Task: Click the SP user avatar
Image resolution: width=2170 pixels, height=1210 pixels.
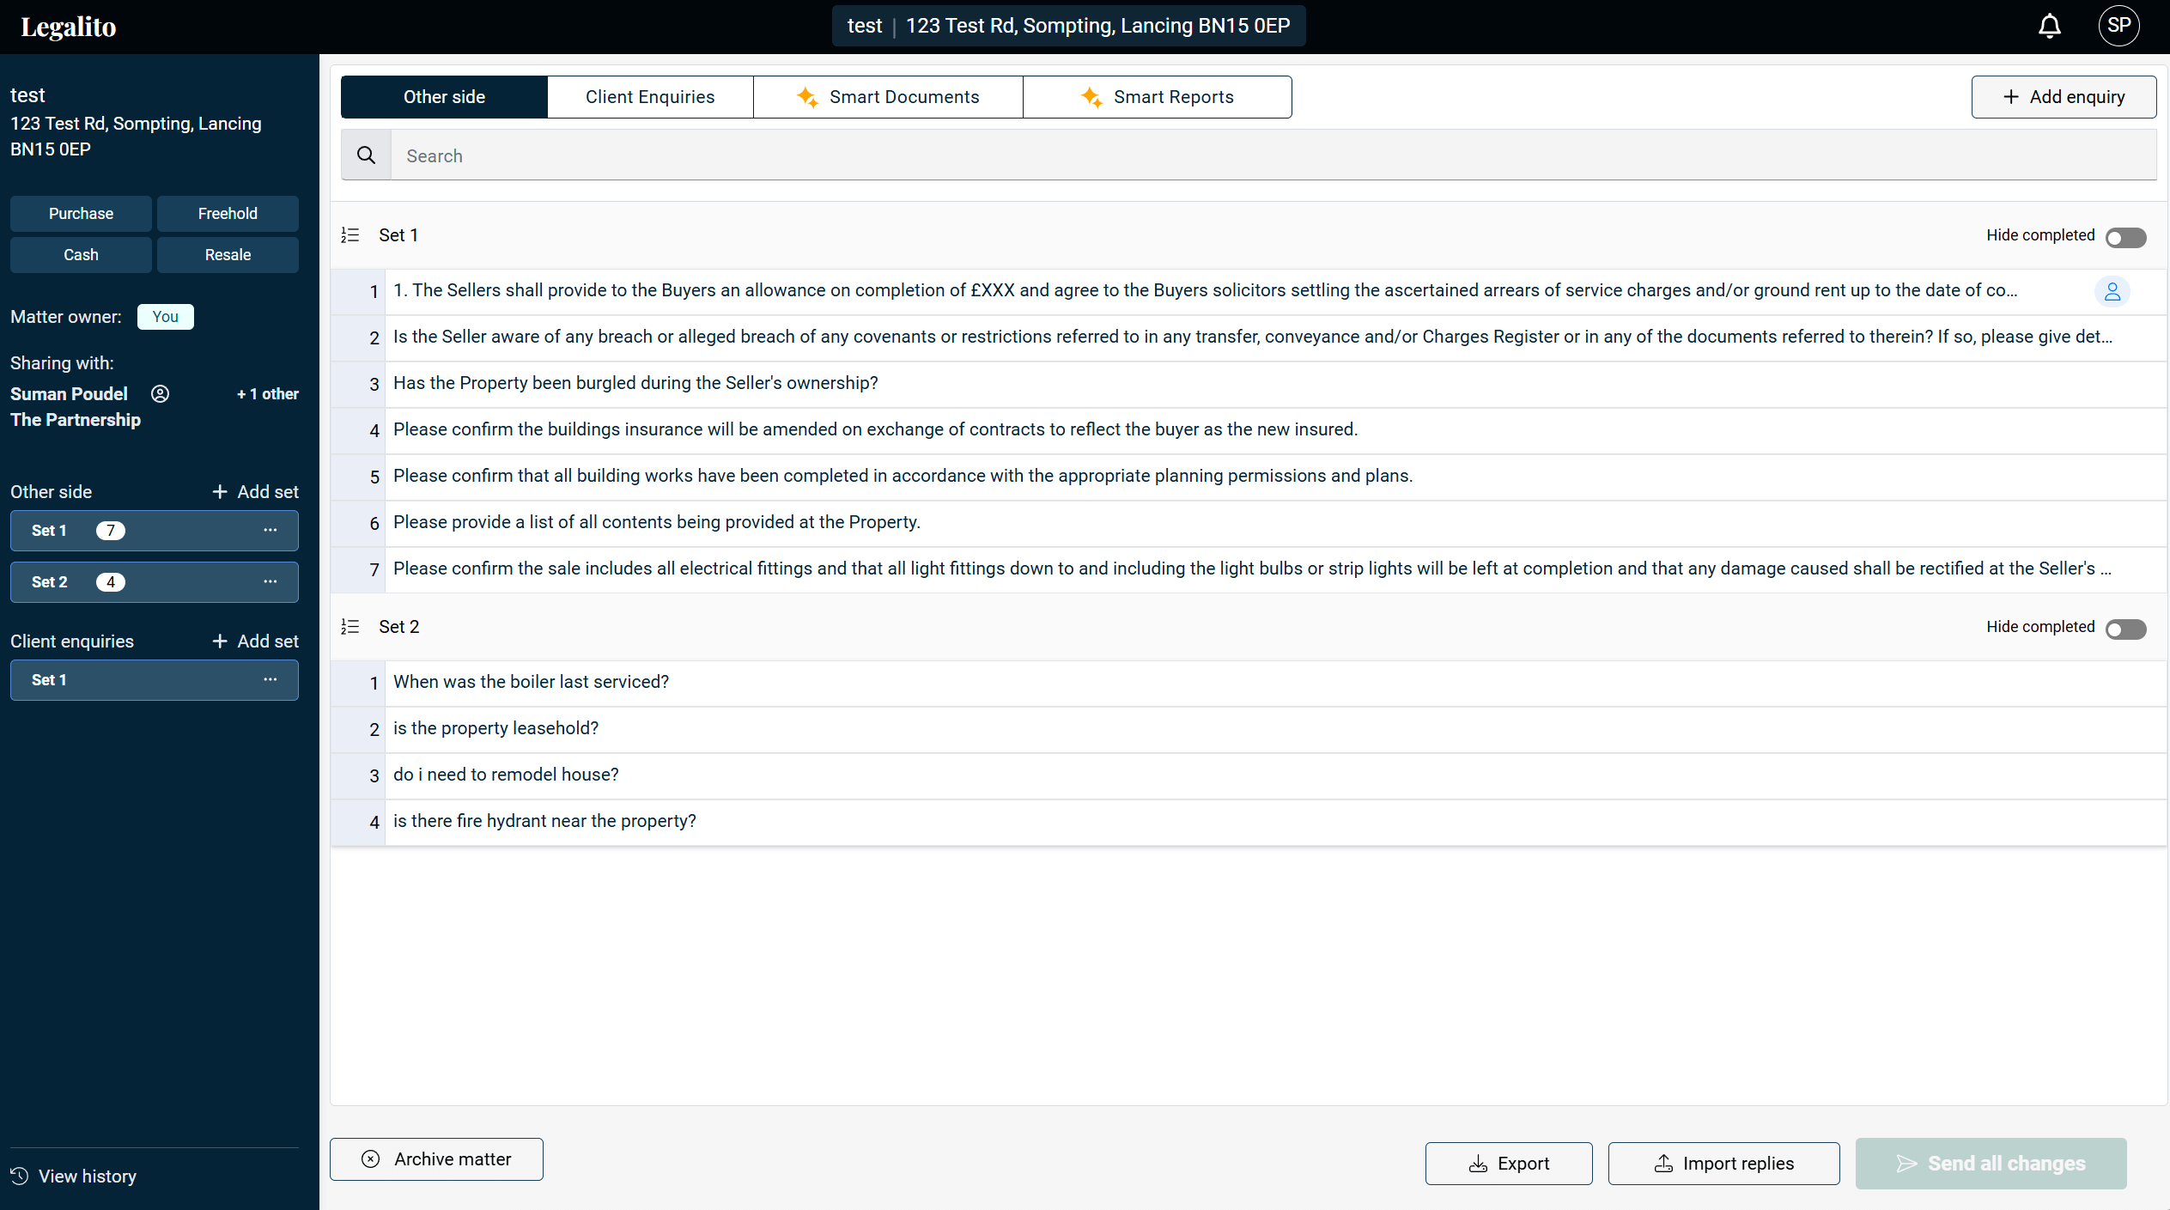Action: pos(2118,26)
